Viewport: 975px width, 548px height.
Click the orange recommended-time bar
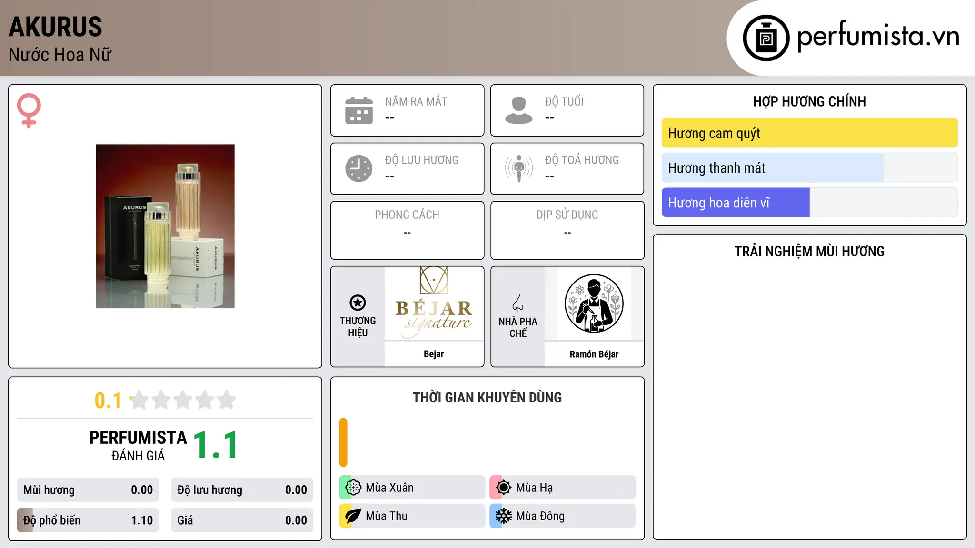tap(343, 442)
